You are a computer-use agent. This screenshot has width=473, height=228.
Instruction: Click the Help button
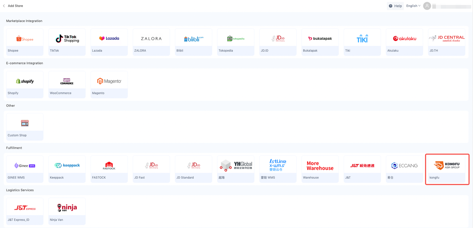pyautogui.click(x=395, y=6)
